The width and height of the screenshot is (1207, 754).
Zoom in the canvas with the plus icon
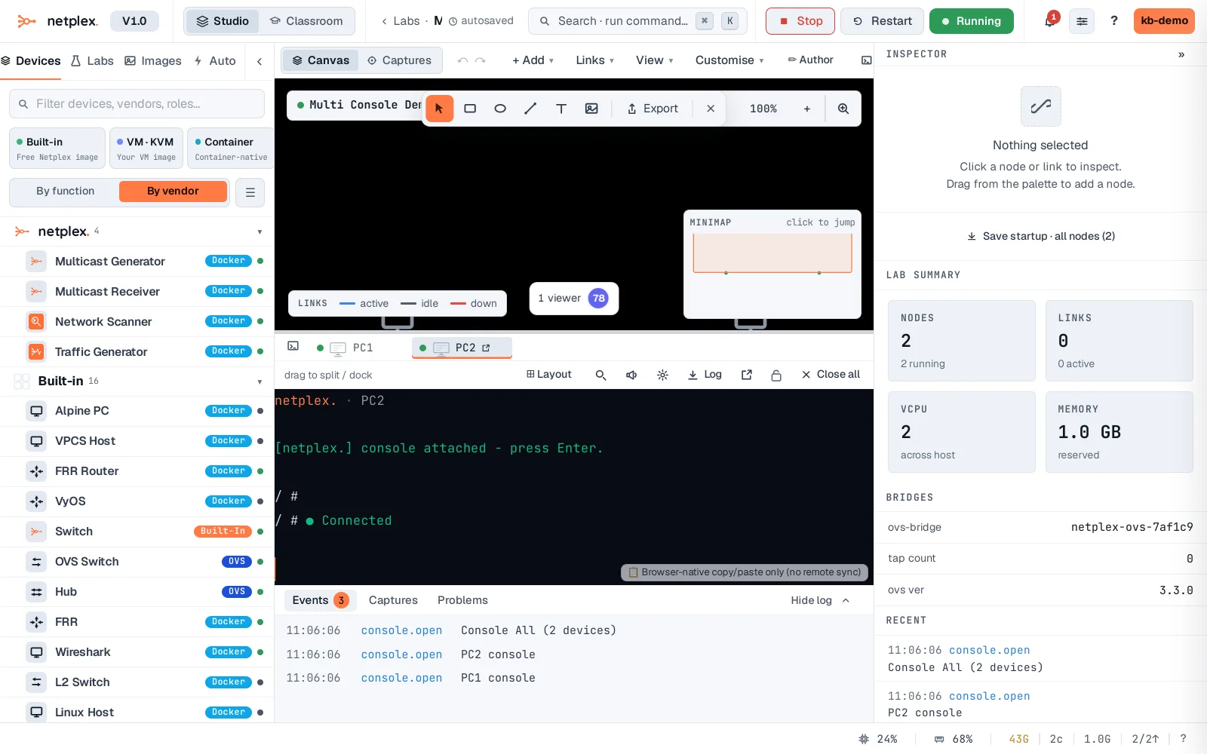(x=807, y=109)
